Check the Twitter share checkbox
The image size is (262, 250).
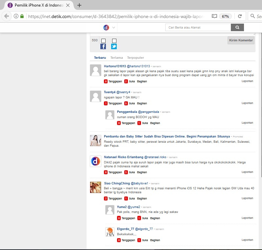tap(114, 41)
